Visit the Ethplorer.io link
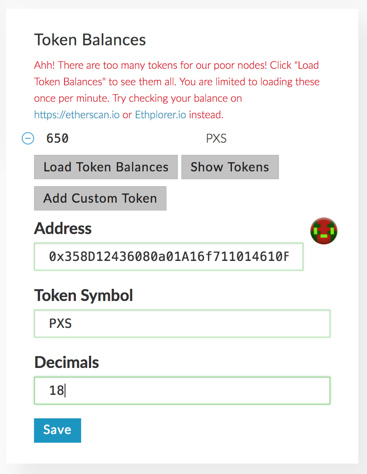Image resolution: width=367 pixels, height=474 pixels. [161, 115]
